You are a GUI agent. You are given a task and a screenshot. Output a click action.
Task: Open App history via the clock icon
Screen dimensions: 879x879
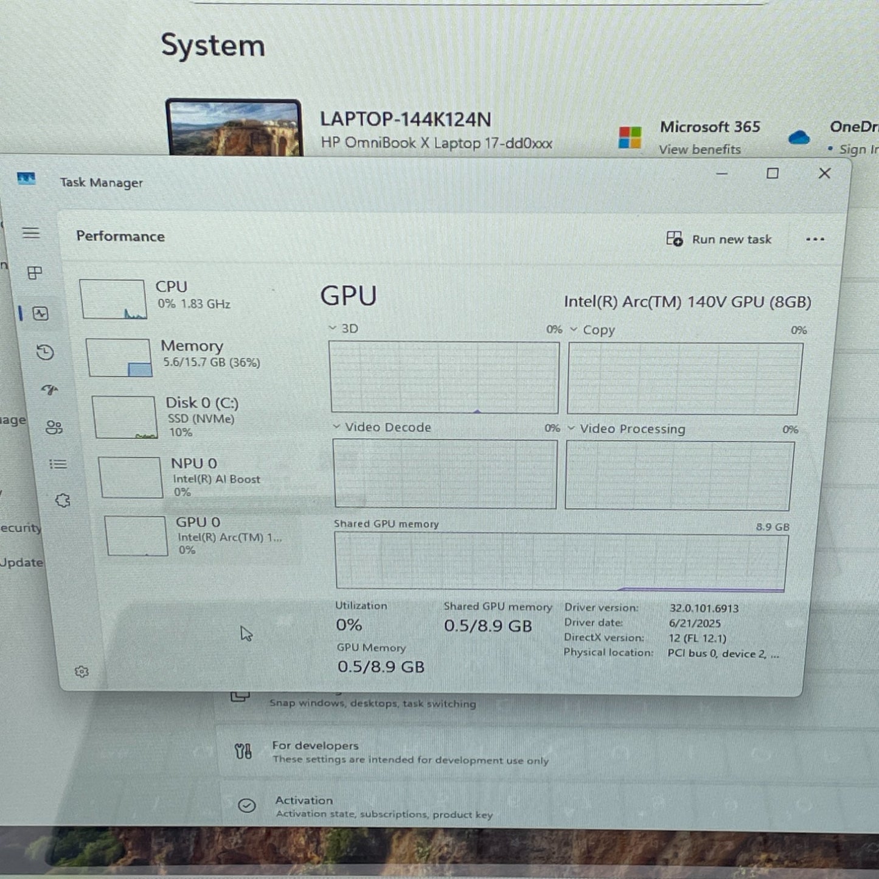click(46, 352)
